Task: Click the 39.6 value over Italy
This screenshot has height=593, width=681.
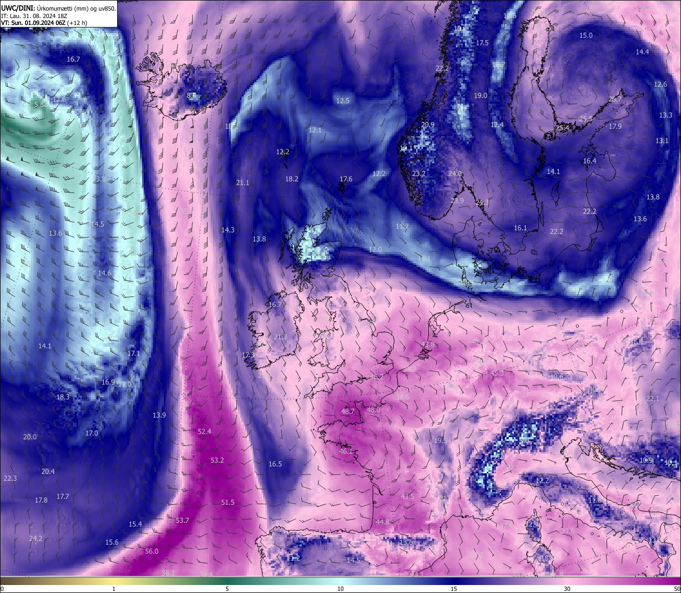Action: 568,531
